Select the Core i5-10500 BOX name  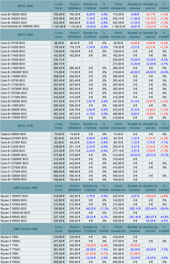pos(13,60)
